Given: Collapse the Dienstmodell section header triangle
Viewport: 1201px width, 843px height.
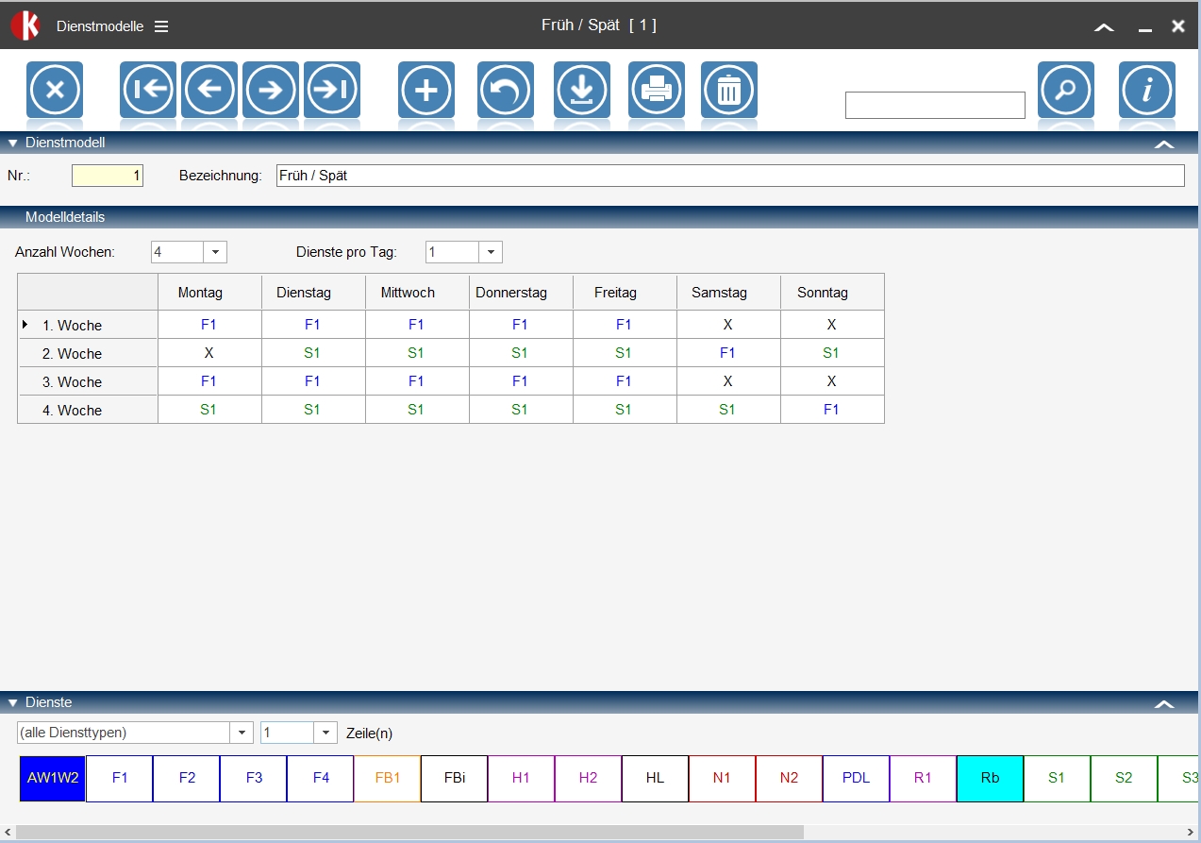Looking at the screenshot, I should [x=13, y=143].
